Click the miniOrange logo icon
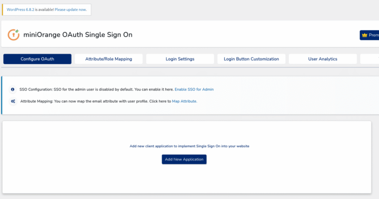Image resolution: width=379 pixels, height=199 pixels. click(x=14, y=35)
